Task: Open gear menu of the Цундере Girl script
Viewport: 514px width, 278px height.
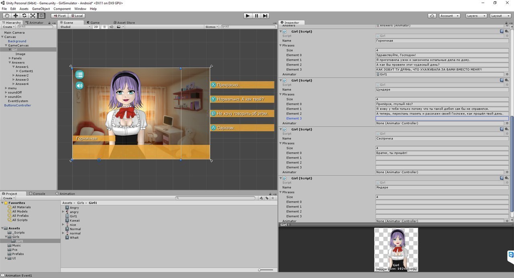Action: (507, 80)
